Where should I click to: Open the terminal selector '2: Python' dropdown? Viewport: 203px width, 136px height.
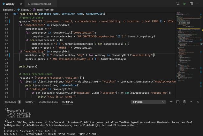[148, 102]
